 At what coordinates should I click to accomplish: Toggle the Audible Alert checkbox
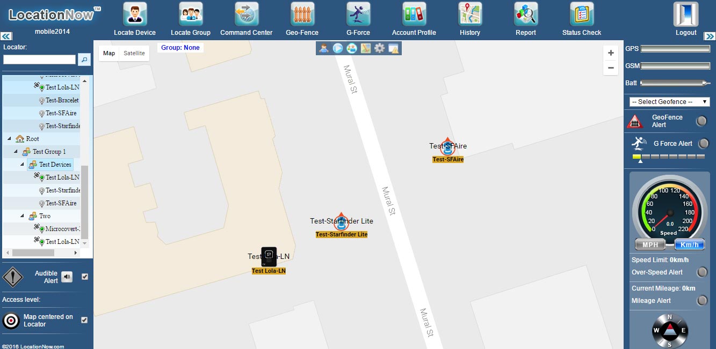[84, 277]
